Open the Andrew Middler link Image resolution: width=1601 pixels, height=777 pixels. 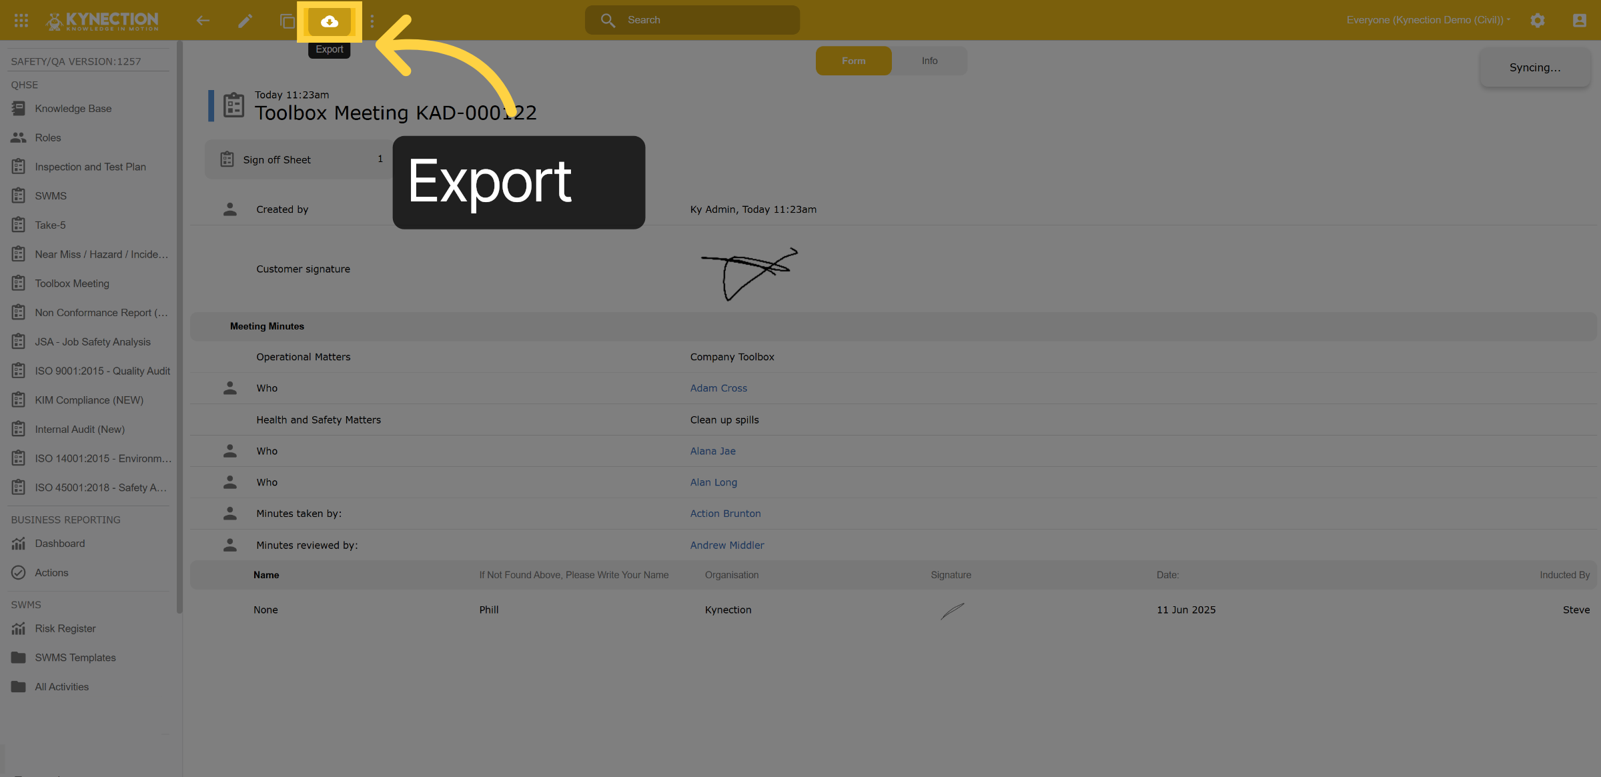coord(727,545)
